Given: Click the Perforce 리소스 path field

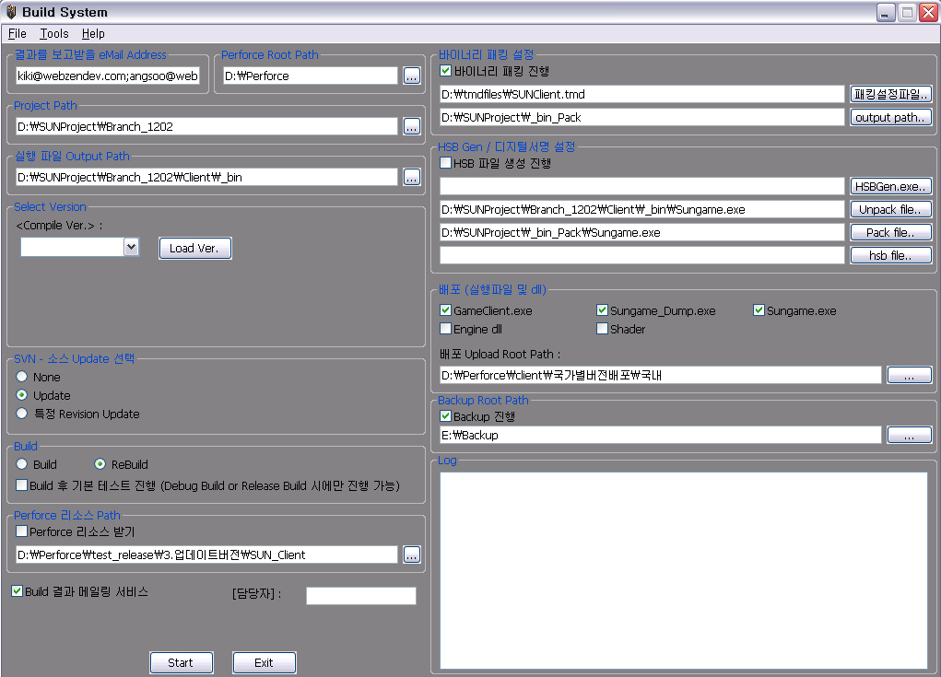Looking at the screenshot, I should [206, 554].
